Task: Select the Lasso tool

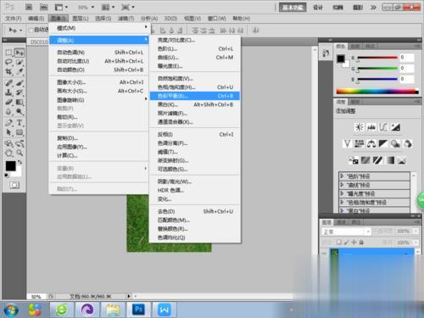Action: tap(9, 63)
